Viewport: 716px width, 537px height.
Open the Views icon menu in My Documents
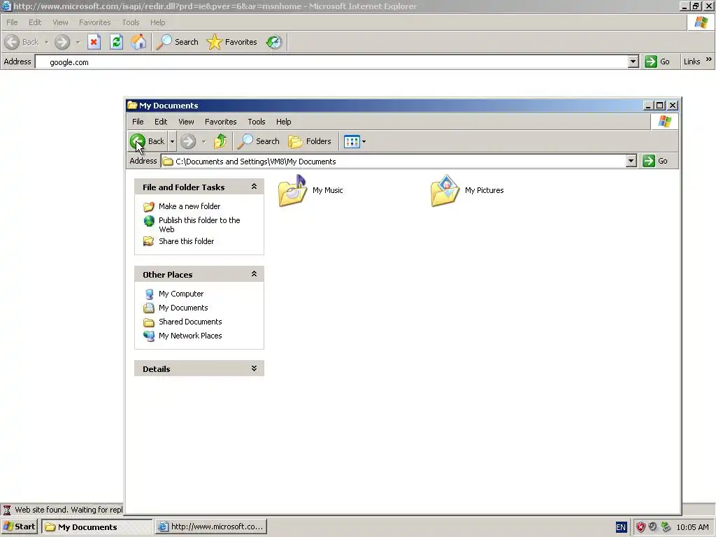tap(355, 141)
